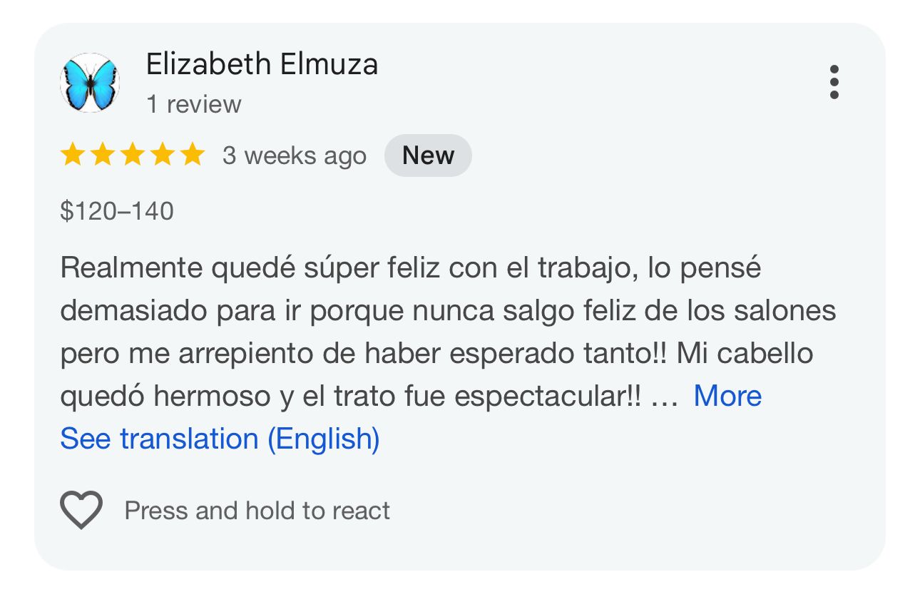The width and height of the screenshot is (920, 592).
Task: Click the "New" badge
Action: click(x=428, y=155)
